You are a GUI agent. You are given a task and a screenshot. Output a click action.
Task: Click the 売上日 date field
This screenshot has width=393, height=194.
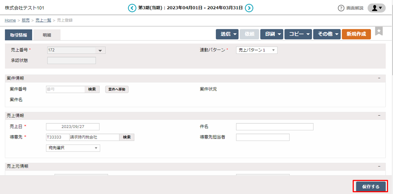[x=73, y=127]
